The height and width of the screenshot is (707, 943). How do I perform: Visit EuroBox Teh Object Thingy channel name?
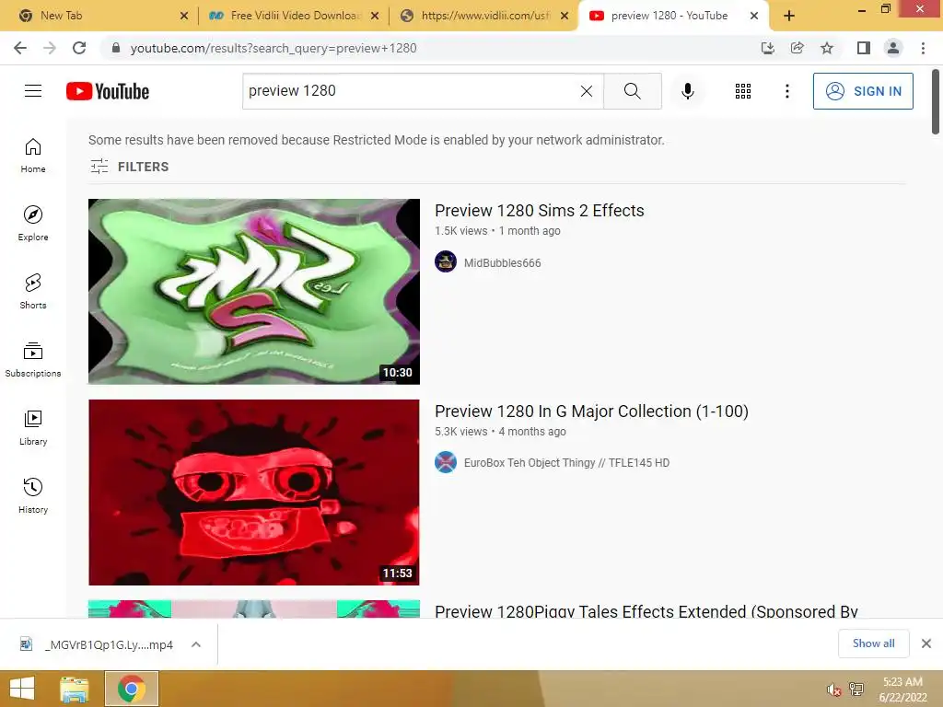coord(566,463)
